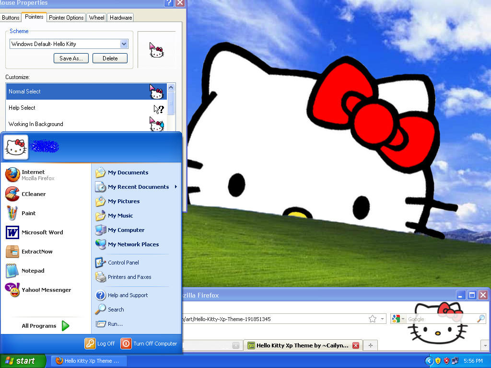This screenshot has height=368, width=491.
Task: Switch to the Pointer Options tab
Action: 66,17
